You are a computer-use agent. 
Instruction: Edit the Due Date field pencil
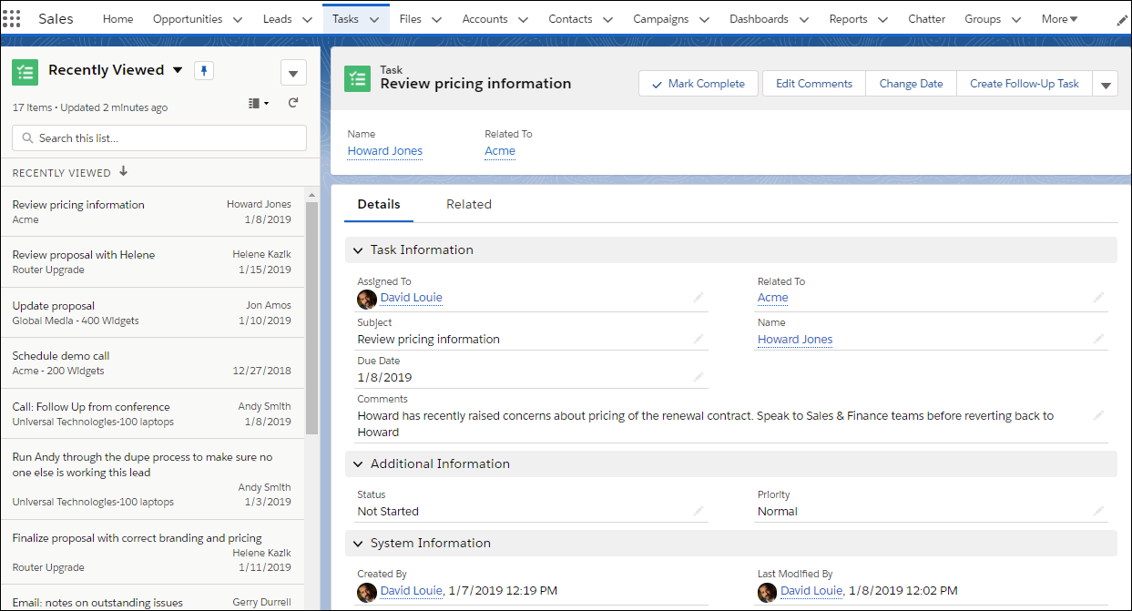click(699, 377)
